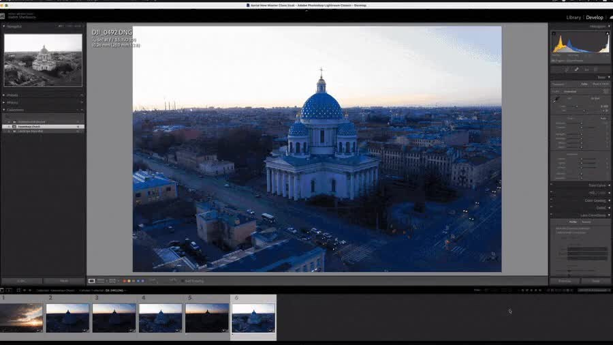Toggle the HSL / Color panel switch

[551, 192]
